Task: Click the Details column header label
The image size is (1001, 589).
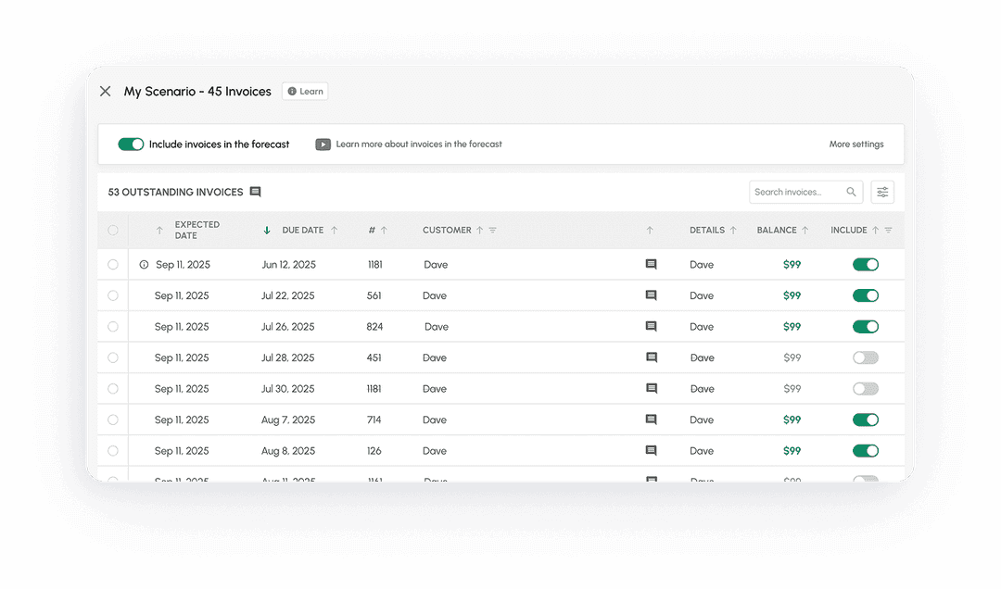Action: [x=707, y=231]
